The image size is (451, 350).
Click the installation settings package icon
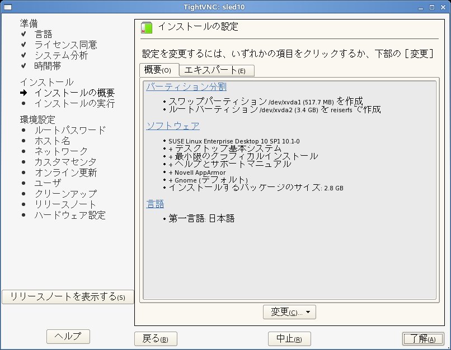point(147,28)
